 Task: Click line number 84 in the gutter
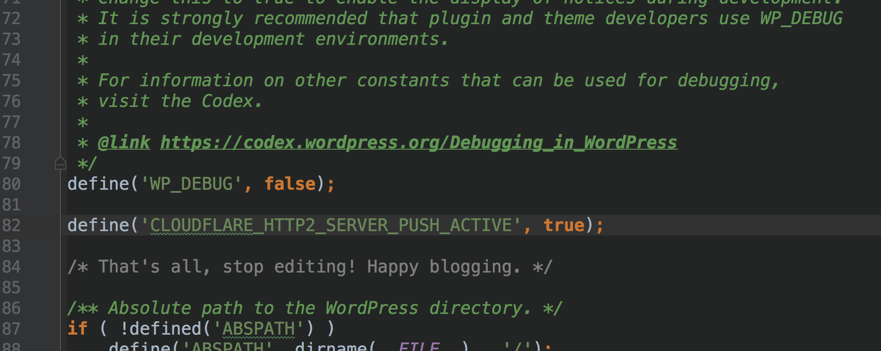tap(11, 266)
